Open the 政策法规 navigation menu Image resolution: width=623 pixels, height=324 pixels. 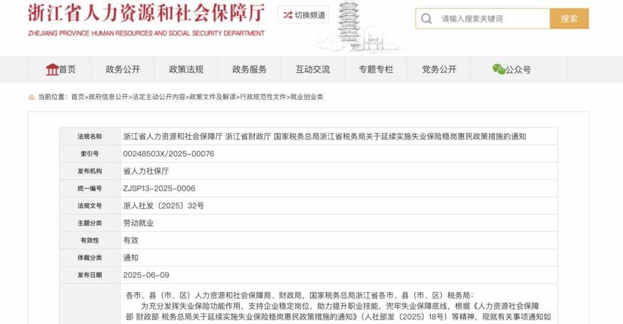[186, 69]
